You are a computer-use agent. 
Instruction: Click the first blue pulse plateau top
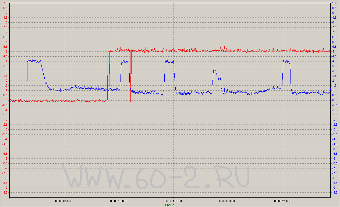tap(34, 61)
